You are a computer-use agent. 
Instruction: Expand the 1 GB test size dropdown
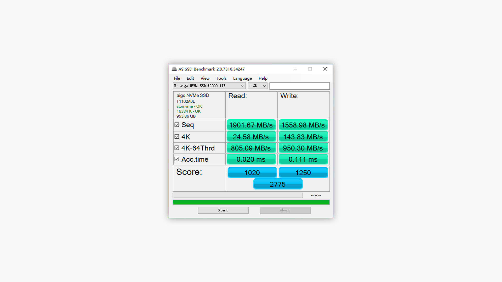[258, 86]
